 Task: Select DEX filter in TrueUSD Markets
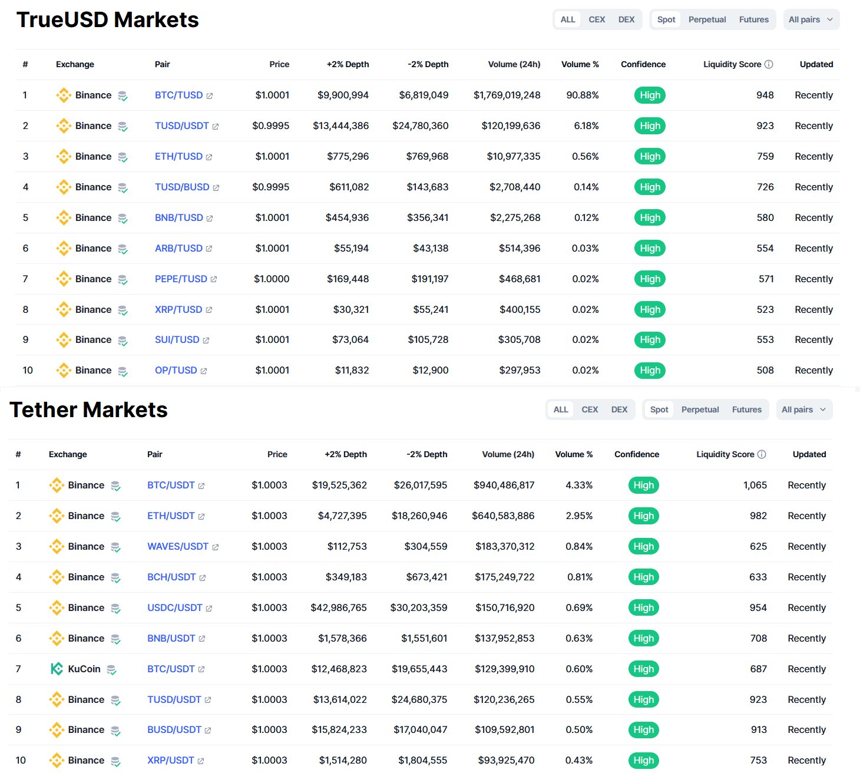(626, 19)
